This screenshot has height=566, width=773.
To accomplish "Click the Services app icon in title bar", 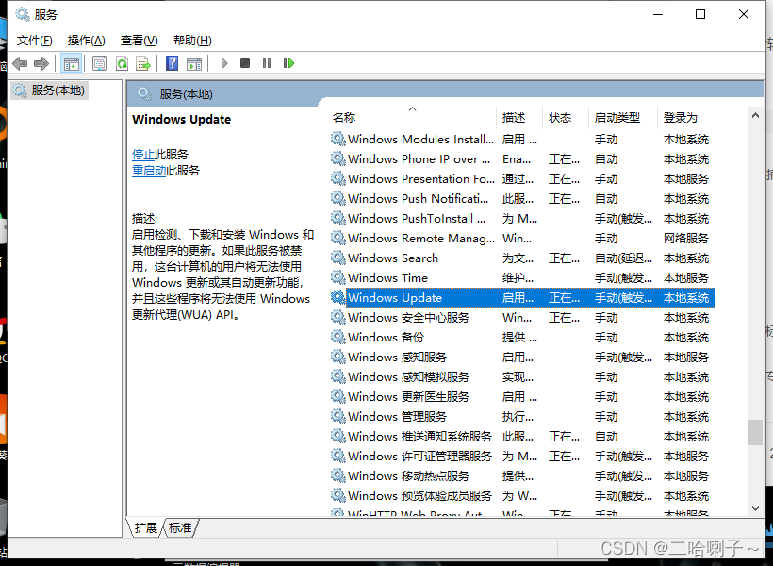I will point(23,14).
